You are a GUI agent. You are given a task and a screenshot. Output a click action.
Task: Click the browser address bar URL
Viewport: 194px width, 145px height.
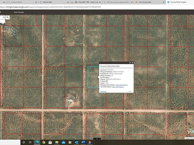[51, 7]
